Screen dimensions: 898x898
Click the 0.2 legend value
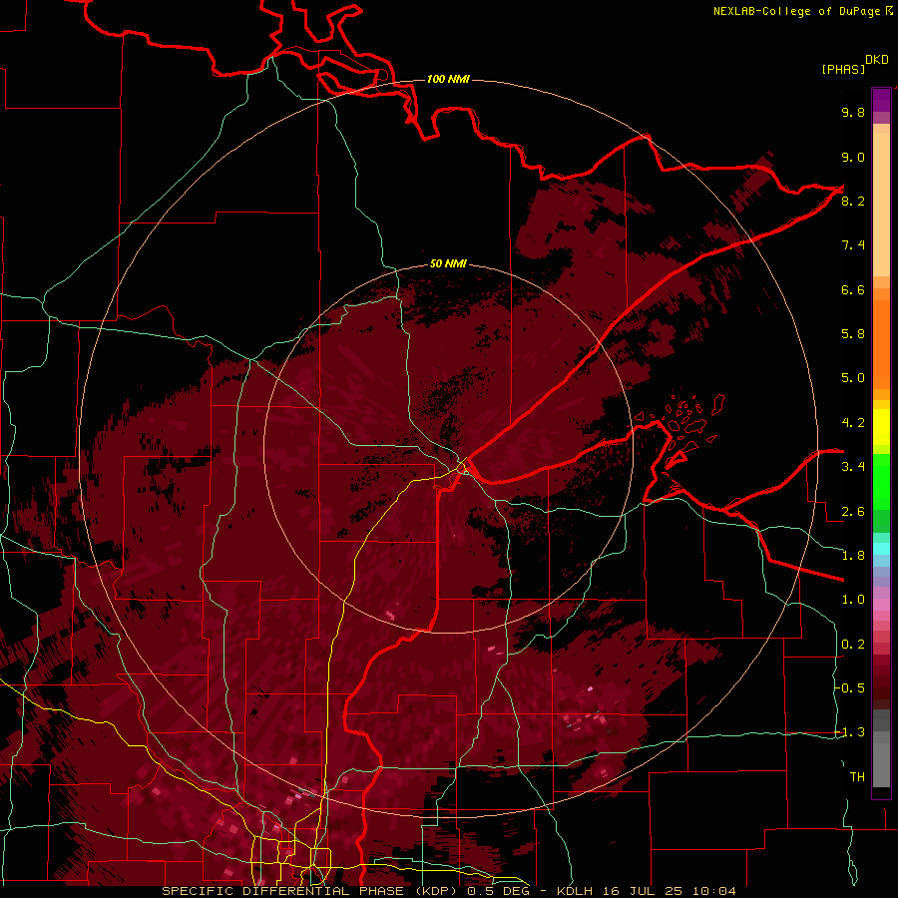click(x=853, y=645)
